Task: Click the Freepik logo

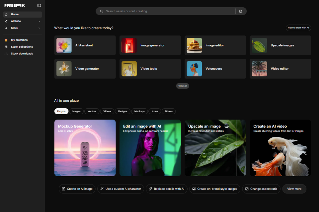Action: point(15,5)
